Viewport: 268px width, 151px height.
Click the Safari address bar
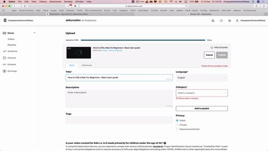point(134,6)
